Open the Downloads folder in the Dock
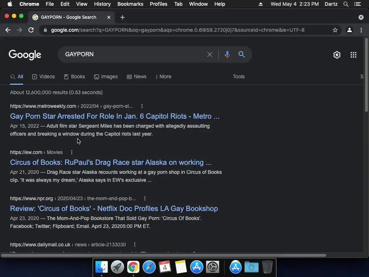The height and width of the screenshot is (277, 369). click(251, 267)
